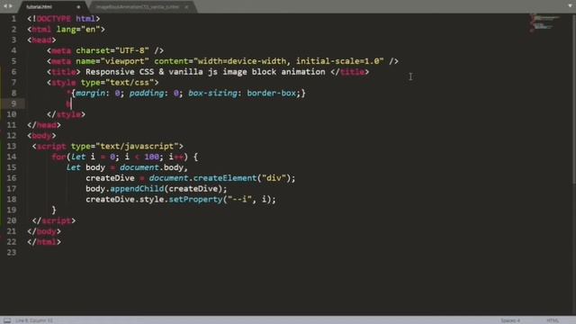Screen dimensions: 576x324
Task: Toggle side bar icon in status bar
Action: coord(7,320)
